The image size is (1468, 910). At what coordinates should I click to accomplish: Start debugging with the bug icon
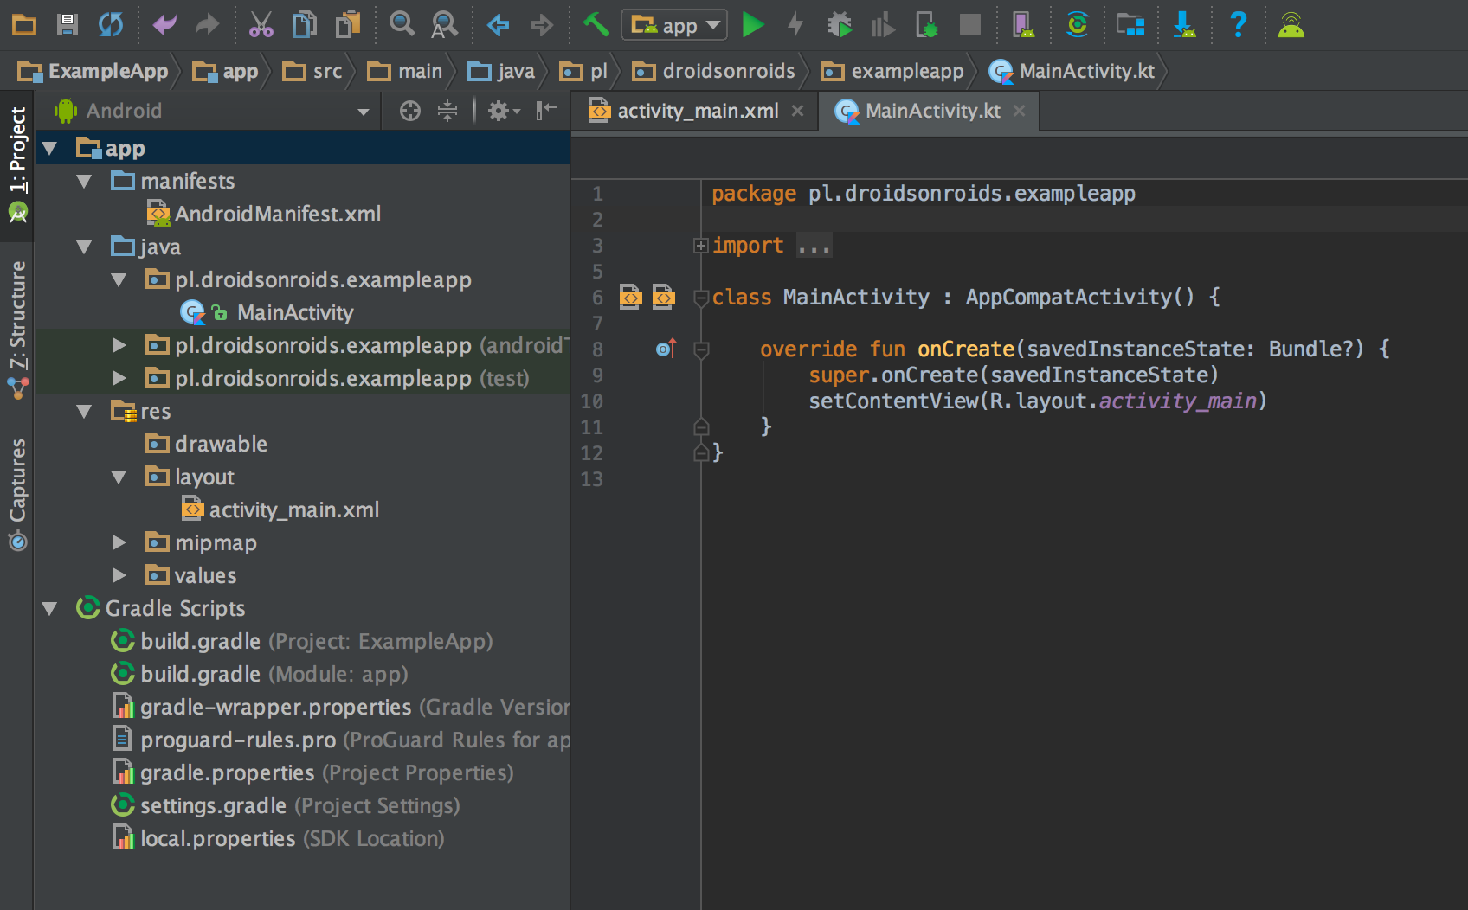click(x=840, y=25)
